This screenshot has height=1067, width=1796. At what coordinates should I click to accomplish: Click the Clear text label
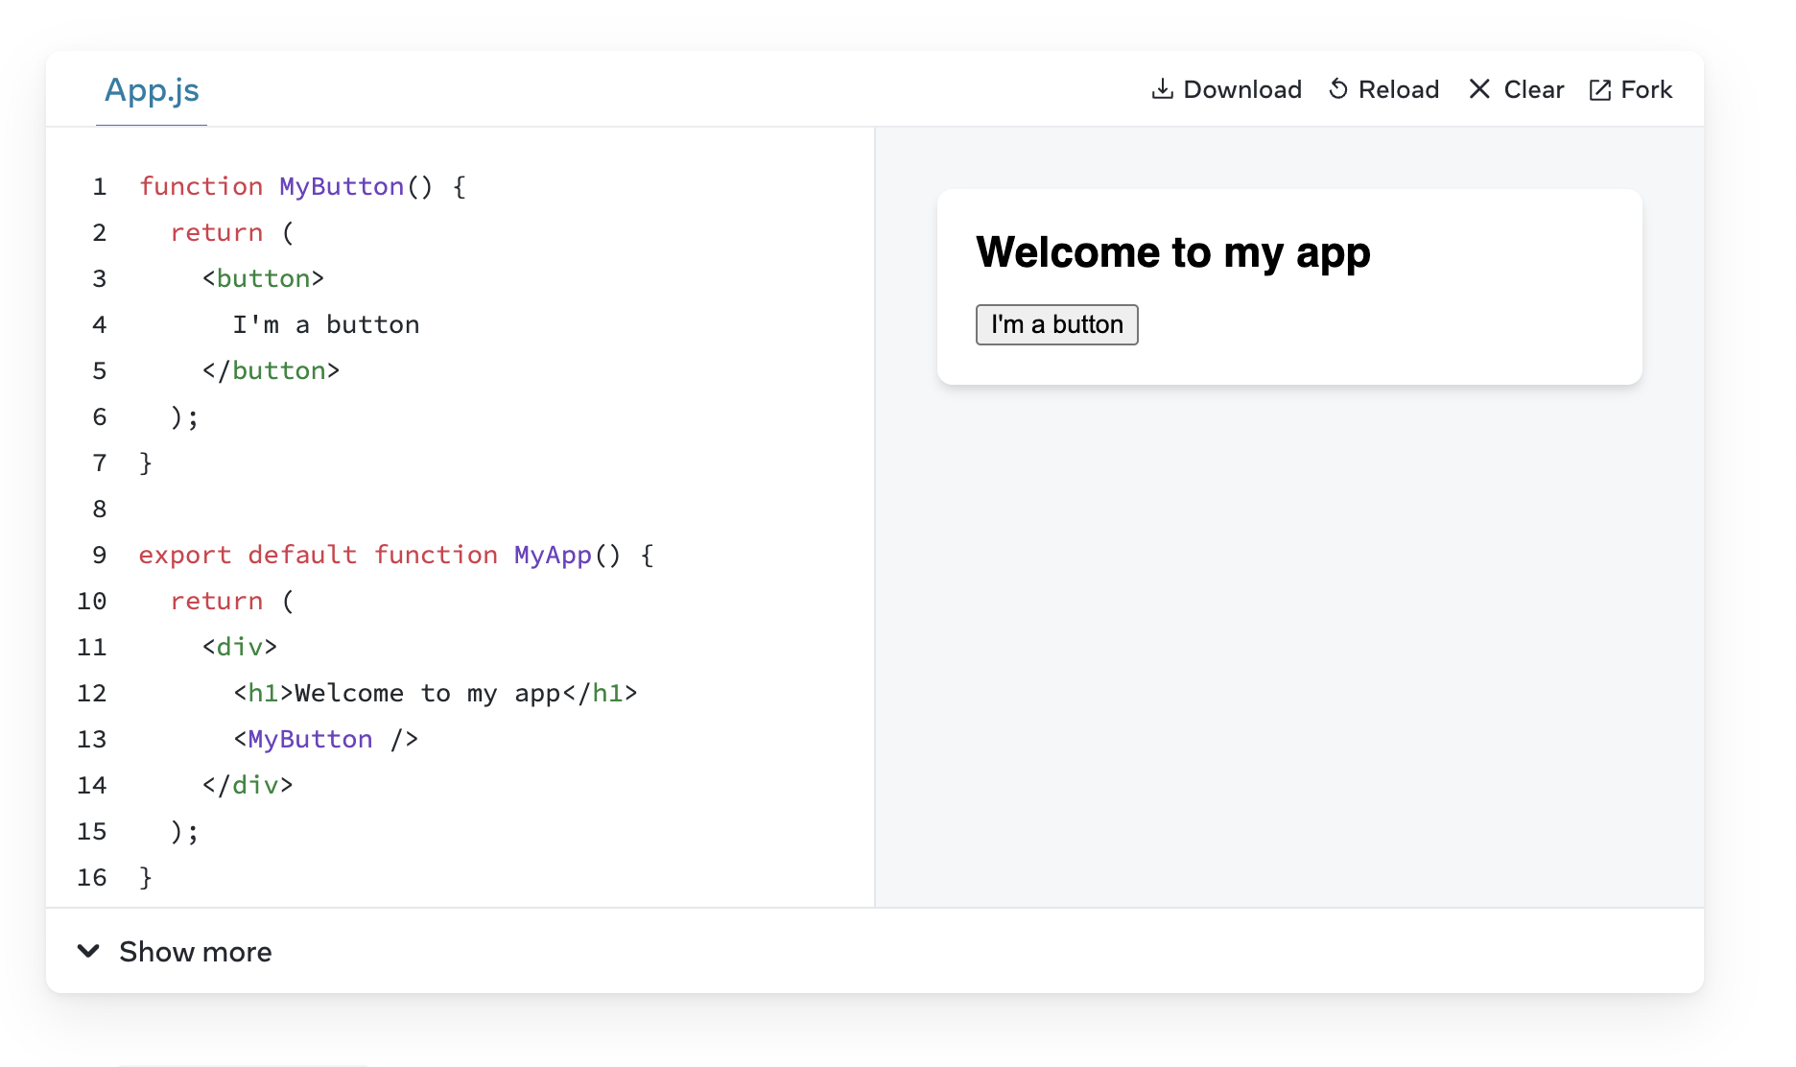(x=1533, y=90)
